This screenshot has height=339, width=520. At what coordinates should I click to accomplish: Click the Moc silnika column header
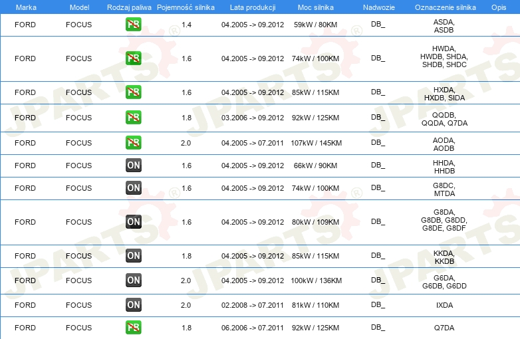click(x=316, y=7)
